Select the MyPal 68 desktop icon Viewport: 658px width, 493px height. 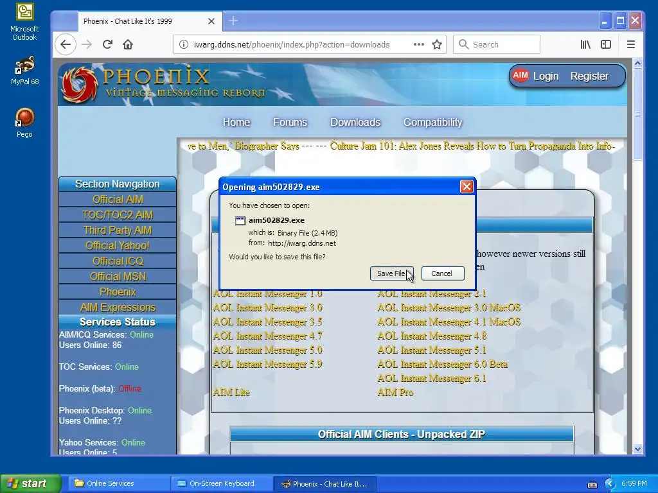(24, 70)
